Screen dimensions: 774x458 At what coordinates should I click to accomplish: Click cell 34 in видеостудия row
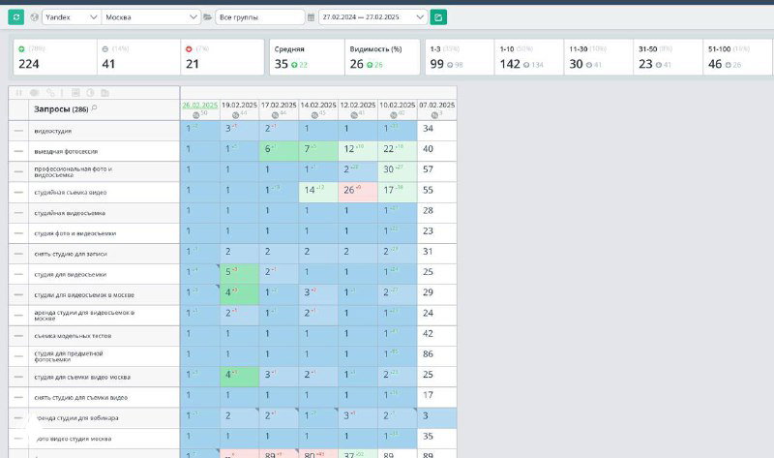point(437,131)
